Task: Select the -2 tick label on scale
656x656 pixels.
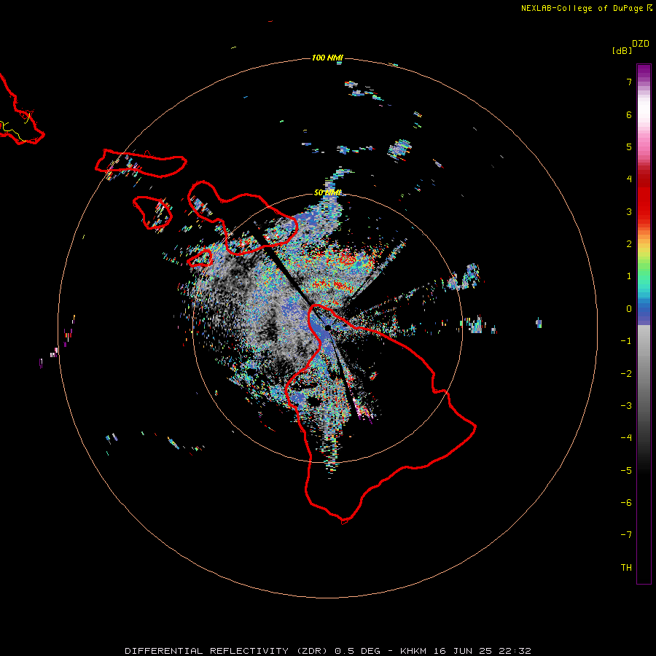Action: (626, 374)
